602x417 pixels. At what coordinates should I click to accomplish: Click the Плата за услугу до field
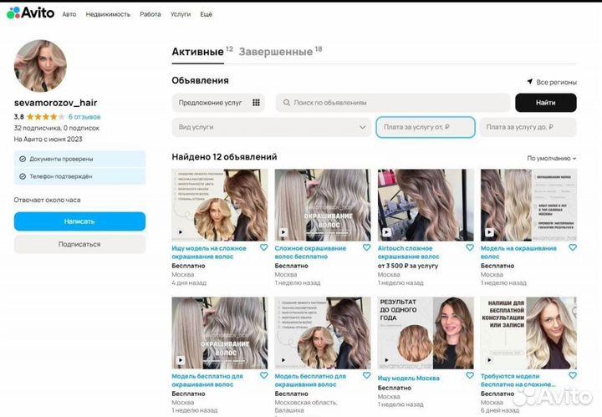528,127
